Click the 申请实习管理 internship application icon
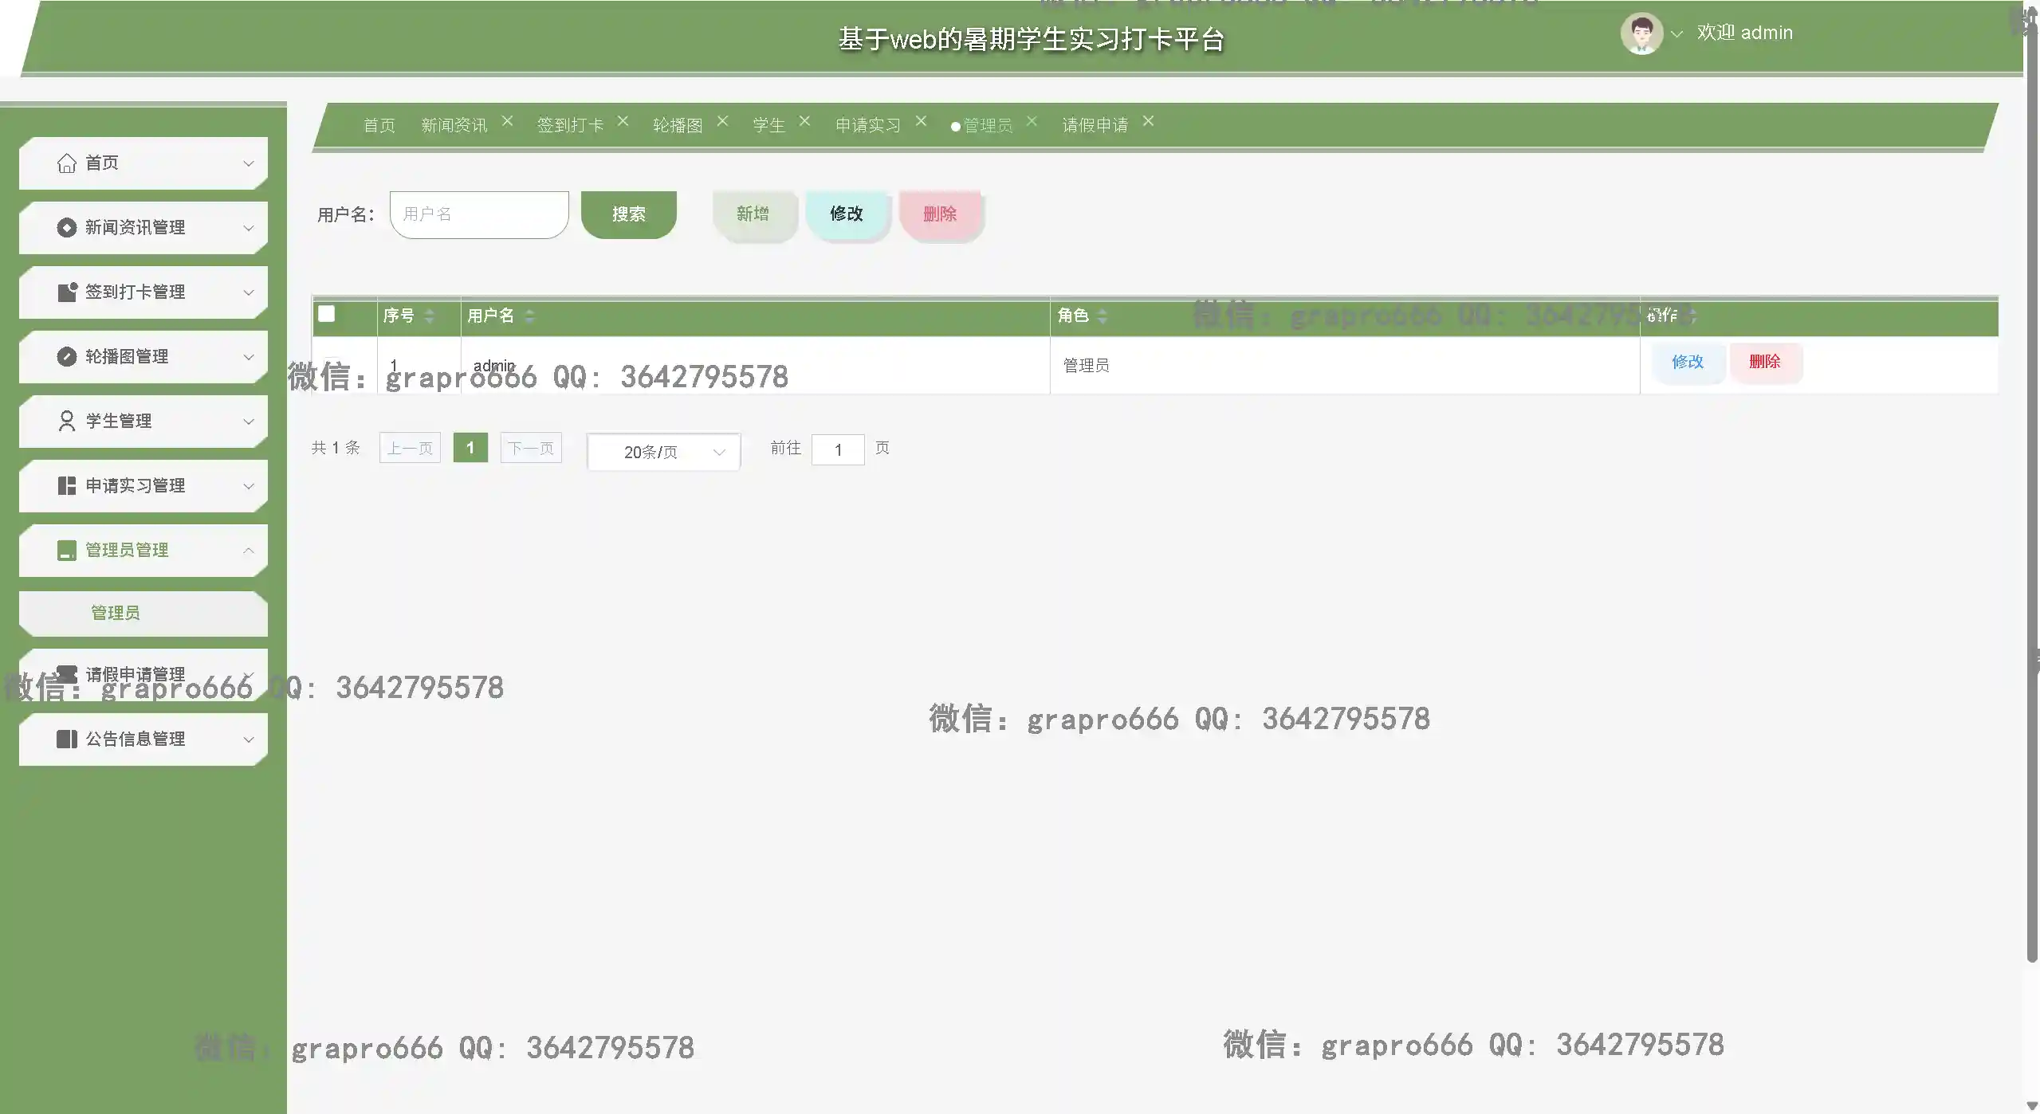Image resolution: width=2040 pixels, height=1114 pixels. point(67,485)
